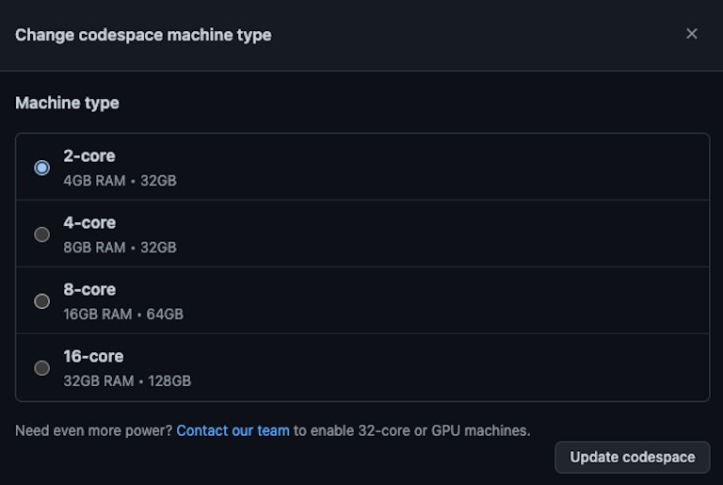Click the 32GB RAM • 128GB description
This screenshot has width=723, height=485.
pyautogui.click(x=127, y=381)
